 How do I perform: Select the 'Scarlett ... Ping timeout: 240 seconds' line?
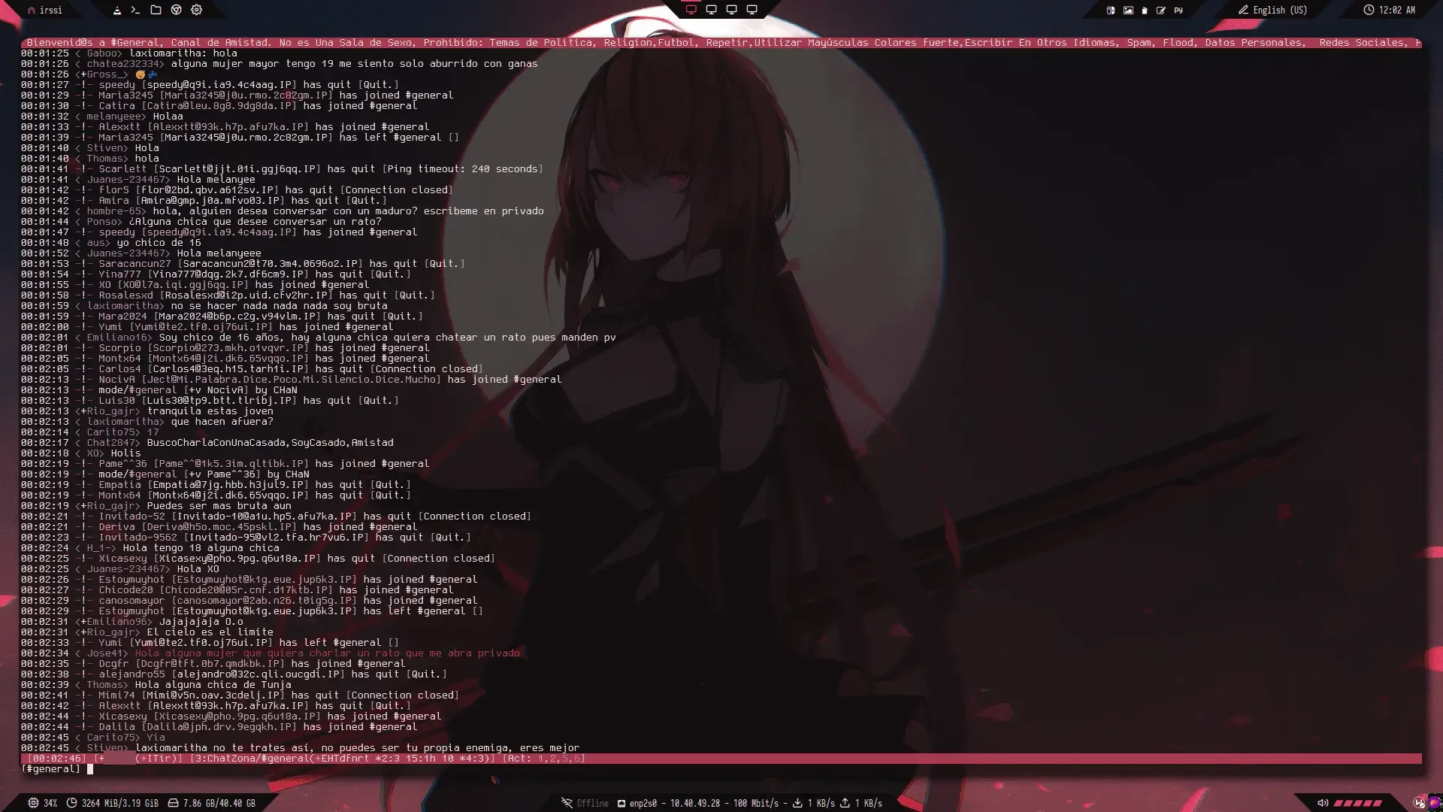point(282,169)
